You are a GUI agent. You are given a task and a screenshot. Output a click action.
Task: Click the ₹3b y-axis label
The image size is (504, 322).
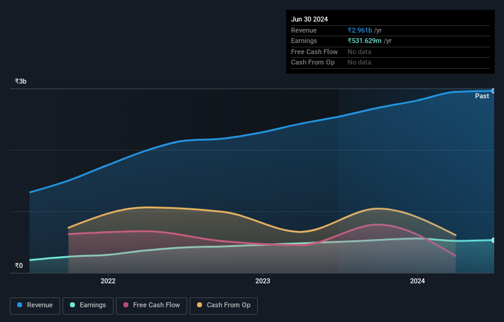[21, 81]
